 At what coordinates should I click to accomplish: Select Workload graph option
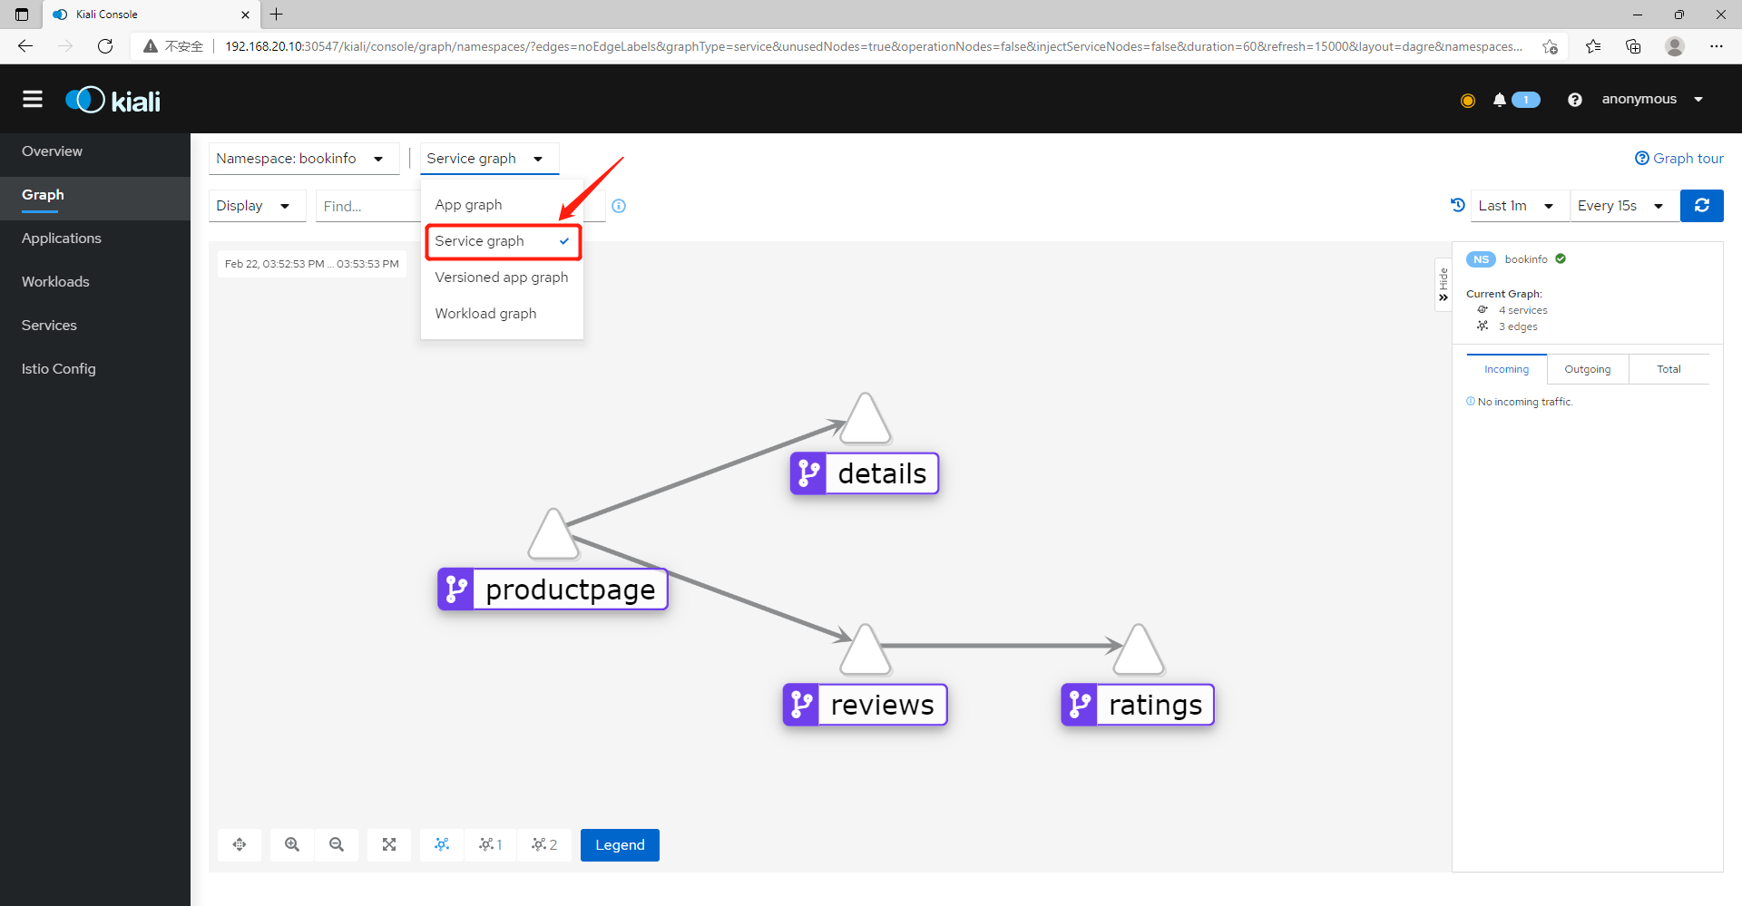click(502, 314)
